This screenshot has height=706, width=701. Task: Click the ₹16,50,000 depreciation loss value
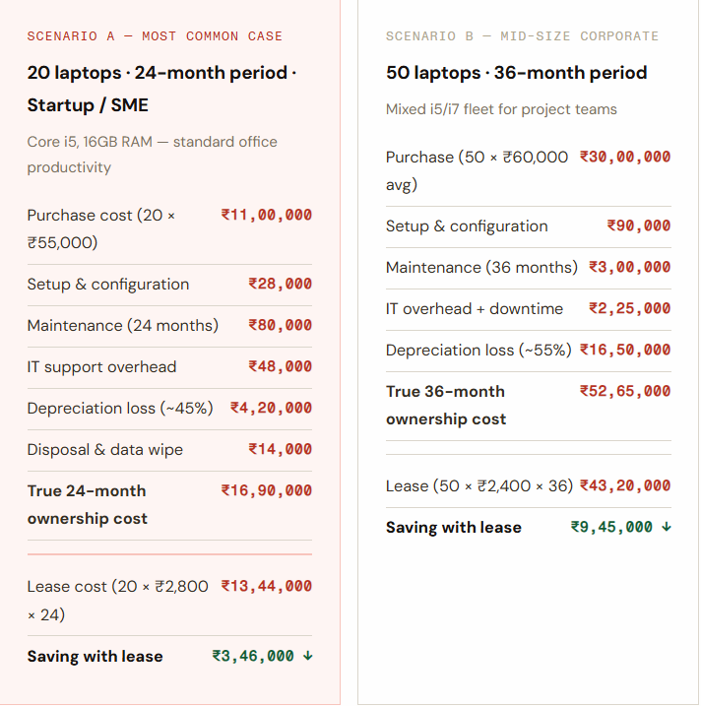[625, 350]
